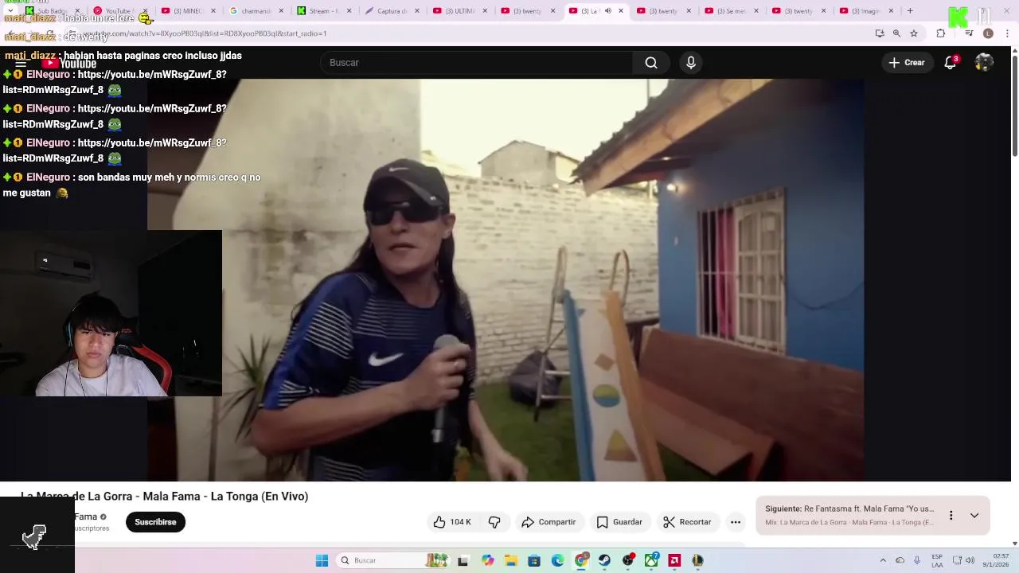Click the YouTube search magnifier icon
The width and height of the screenshot is (1019, 573).
[651, 63]
